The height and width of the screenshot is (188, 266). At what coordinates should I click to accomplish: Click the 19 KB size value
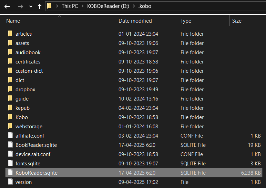tap(254, 145)
